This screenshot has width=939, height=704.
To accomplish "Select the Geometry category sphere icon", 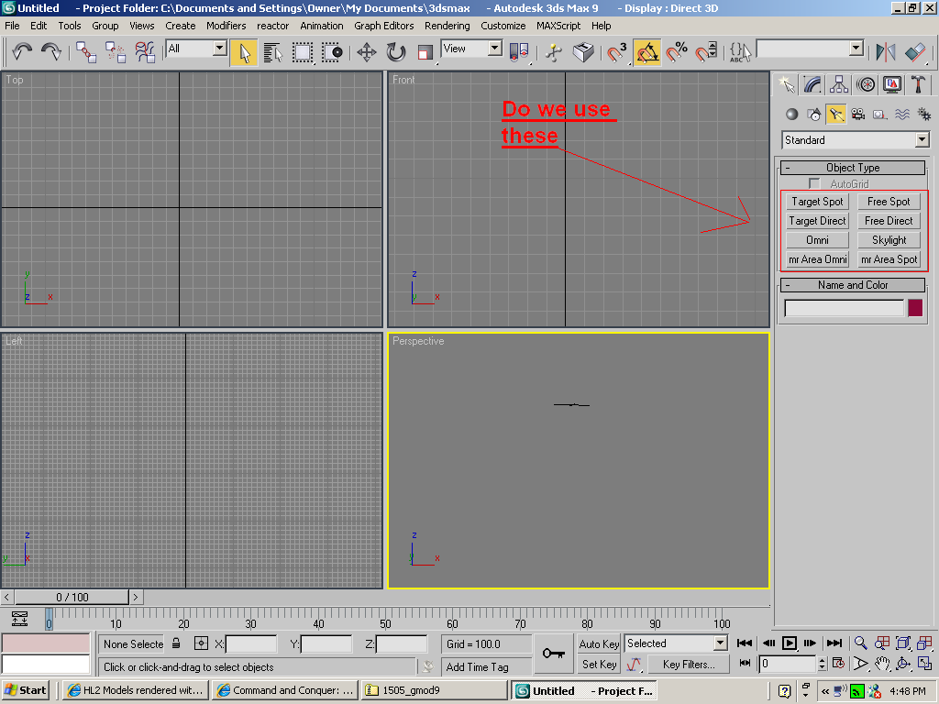I will tap(791, 115).
